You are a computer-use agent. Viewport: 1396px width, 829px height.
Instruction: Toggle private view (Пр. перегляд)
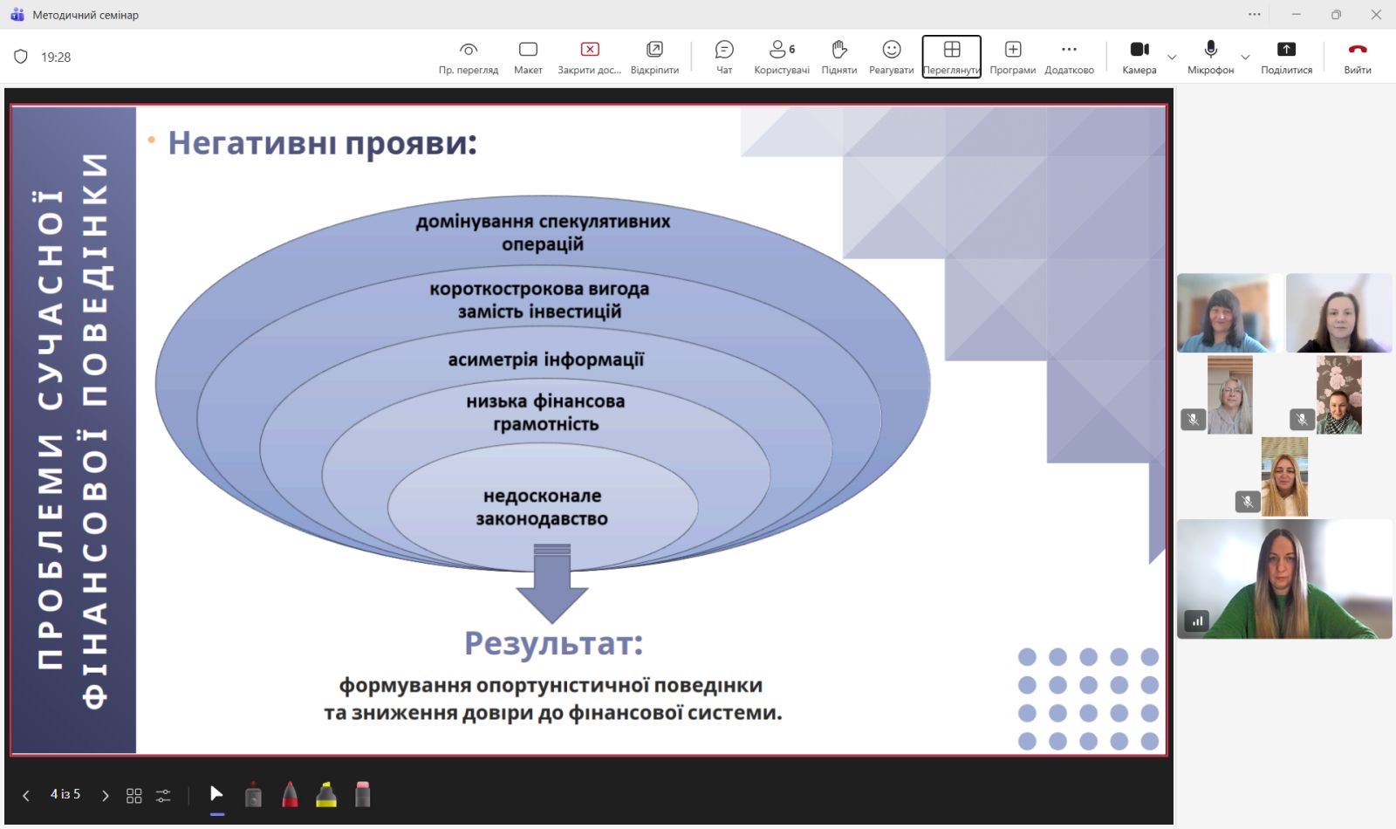tap(469, 57)
